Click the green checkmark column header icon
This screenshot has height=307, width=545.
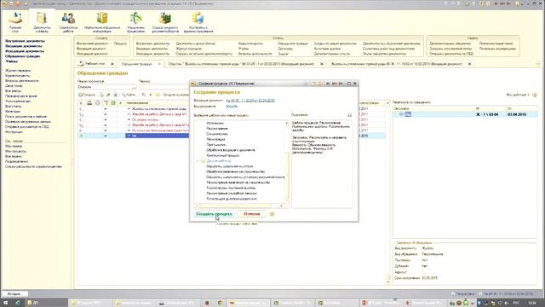click(113, 103)
